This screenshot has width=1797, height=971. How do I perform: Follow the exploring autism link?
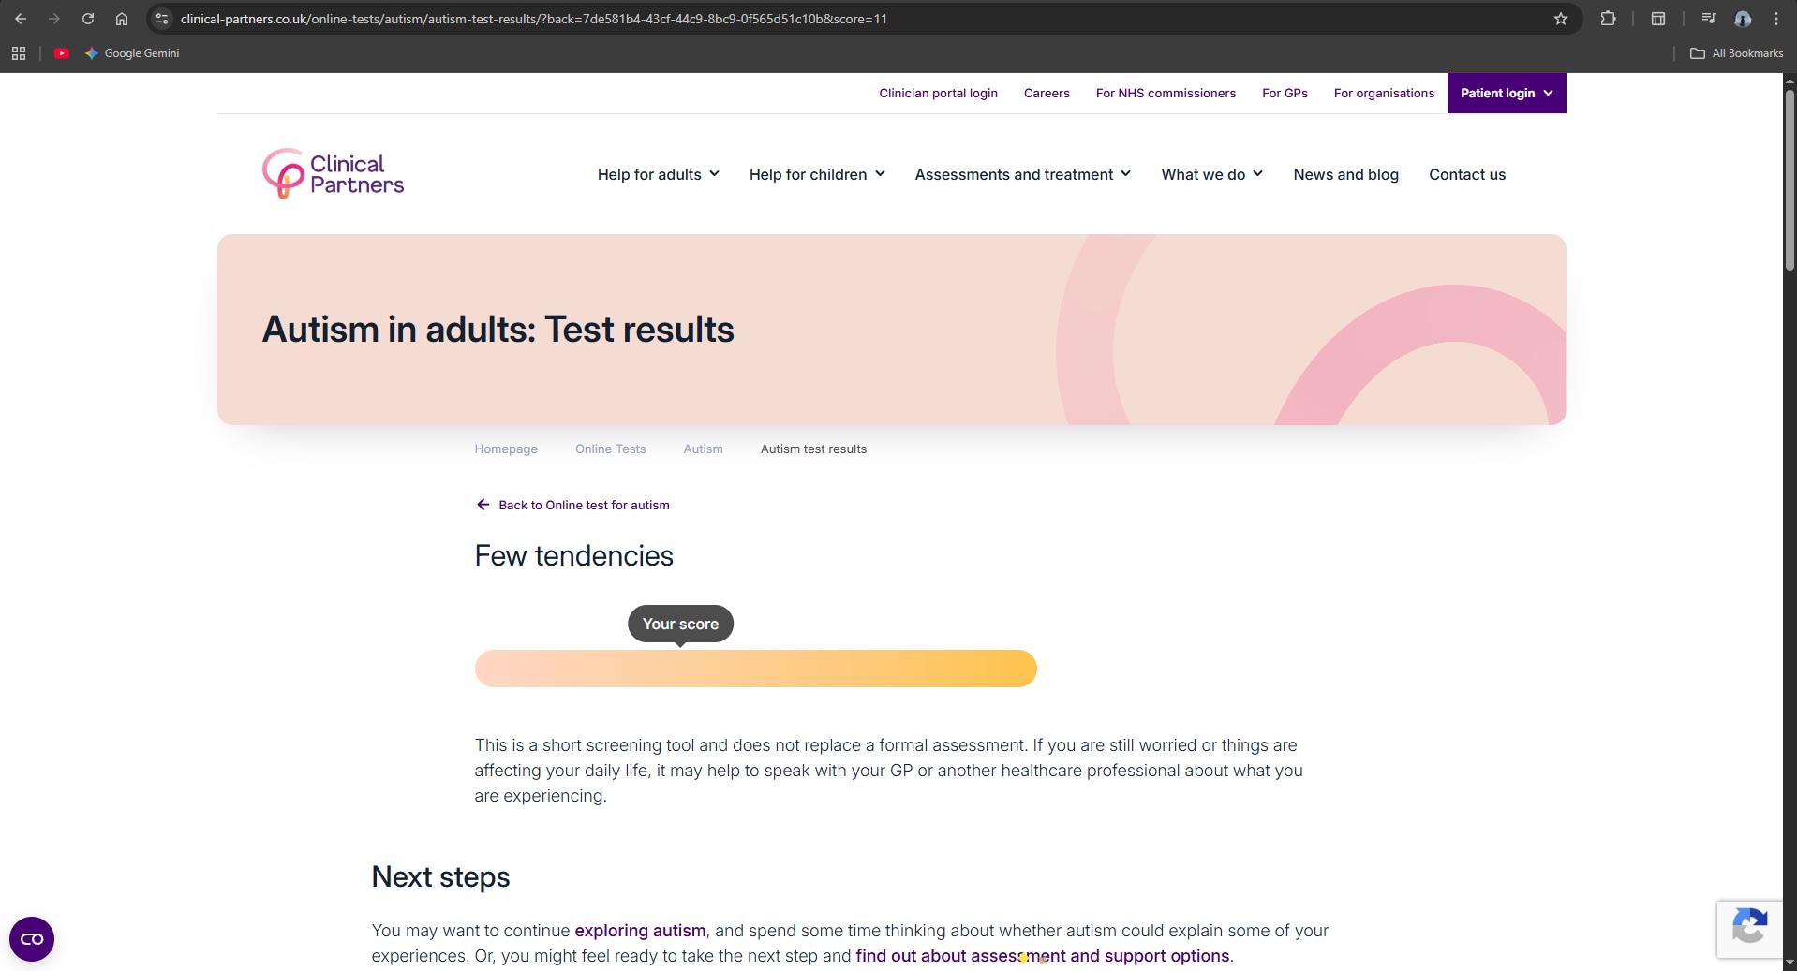tap(640, 931)
